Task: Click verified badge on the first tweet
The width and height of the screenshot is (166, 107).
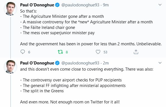Action: (x=57, y=5)
